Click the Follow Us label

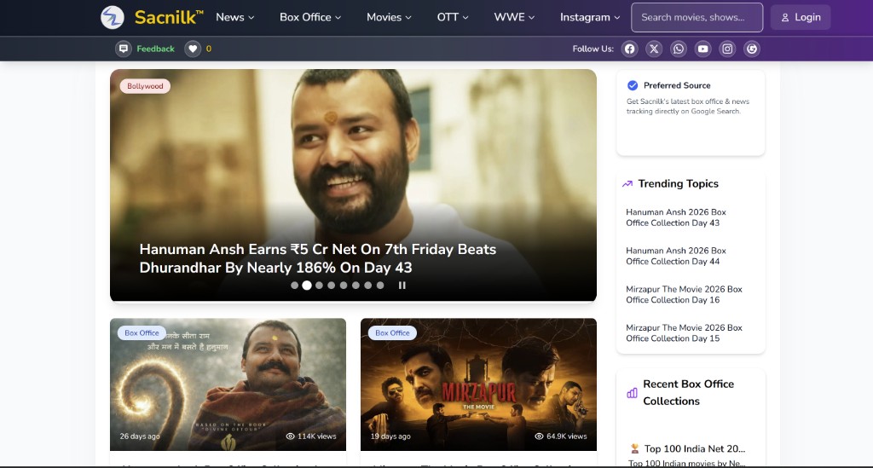(593, 49)
